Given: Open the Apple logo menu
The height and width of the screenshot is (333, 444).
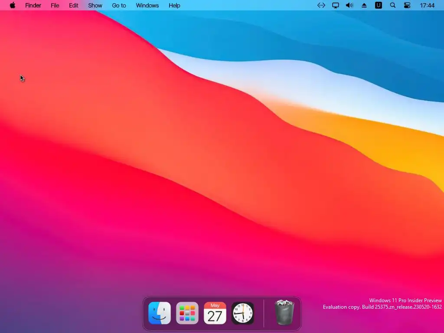Looking at the screenshot, I should coord(13,5).
